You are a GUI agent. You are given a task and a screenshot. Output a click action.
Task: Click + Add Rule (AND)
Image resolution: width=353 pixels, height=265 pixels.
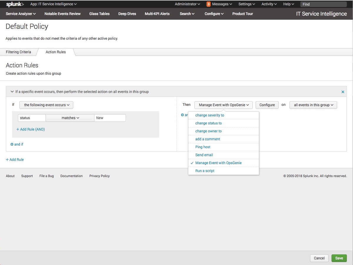(31, 129)
